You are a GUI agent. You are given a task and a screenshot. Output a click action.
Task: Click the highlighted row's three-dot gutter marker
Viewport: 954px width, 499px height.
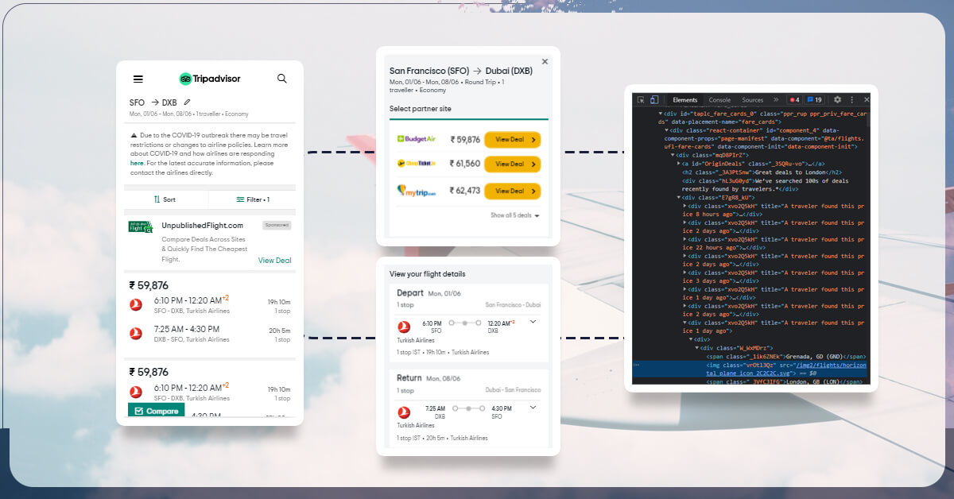pyautogui.click(x=636, y=365)
